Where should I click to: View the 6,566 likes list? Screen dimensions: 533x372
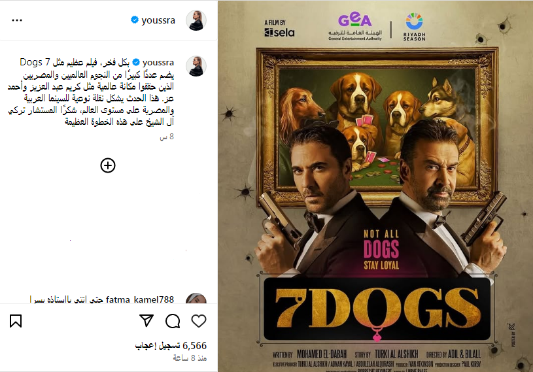point(171,345)
